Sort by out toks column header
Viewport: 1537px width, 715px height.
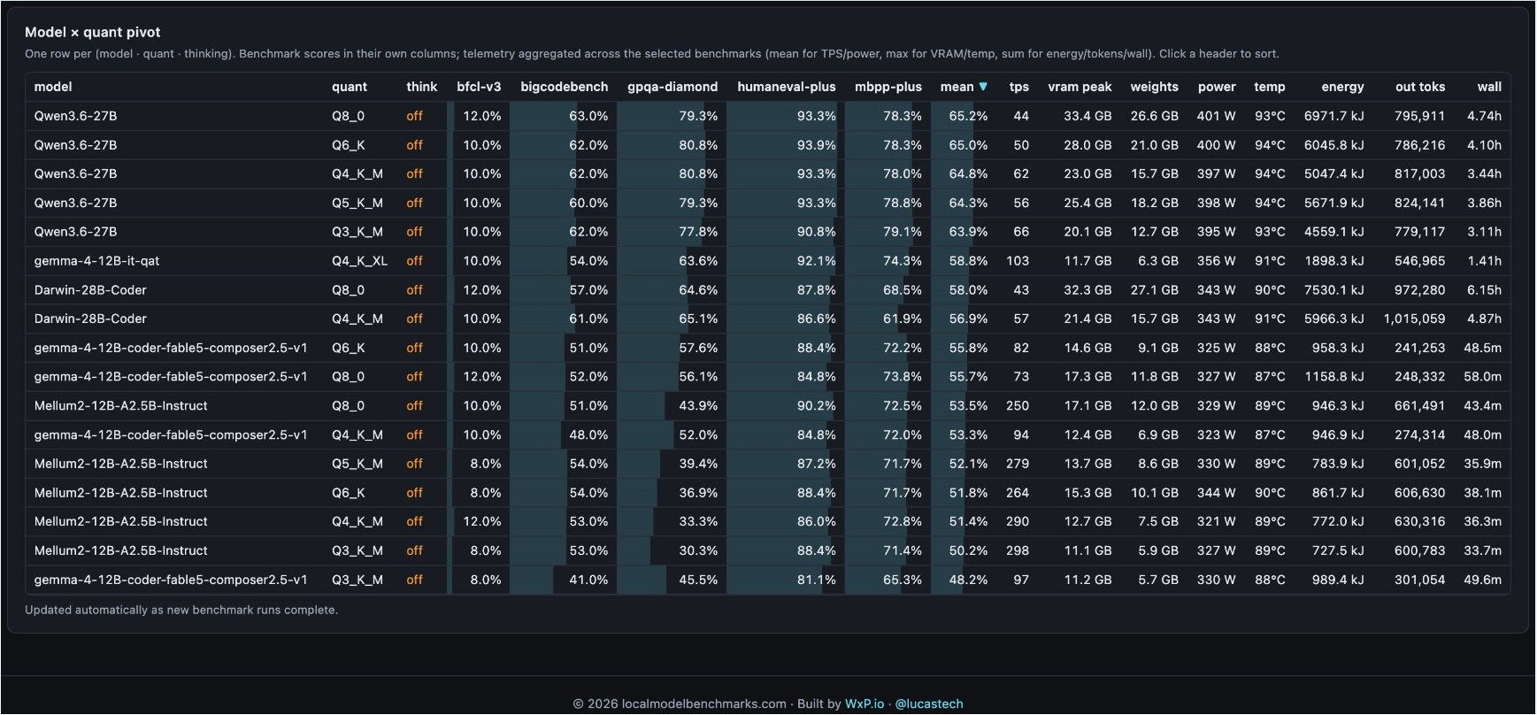tap(1420, 87)
